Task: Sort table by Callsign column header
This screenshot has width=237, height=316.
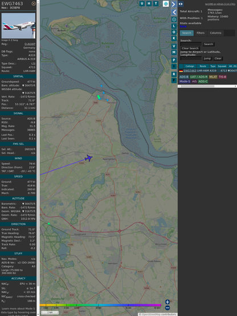Action: coord(190,66)
